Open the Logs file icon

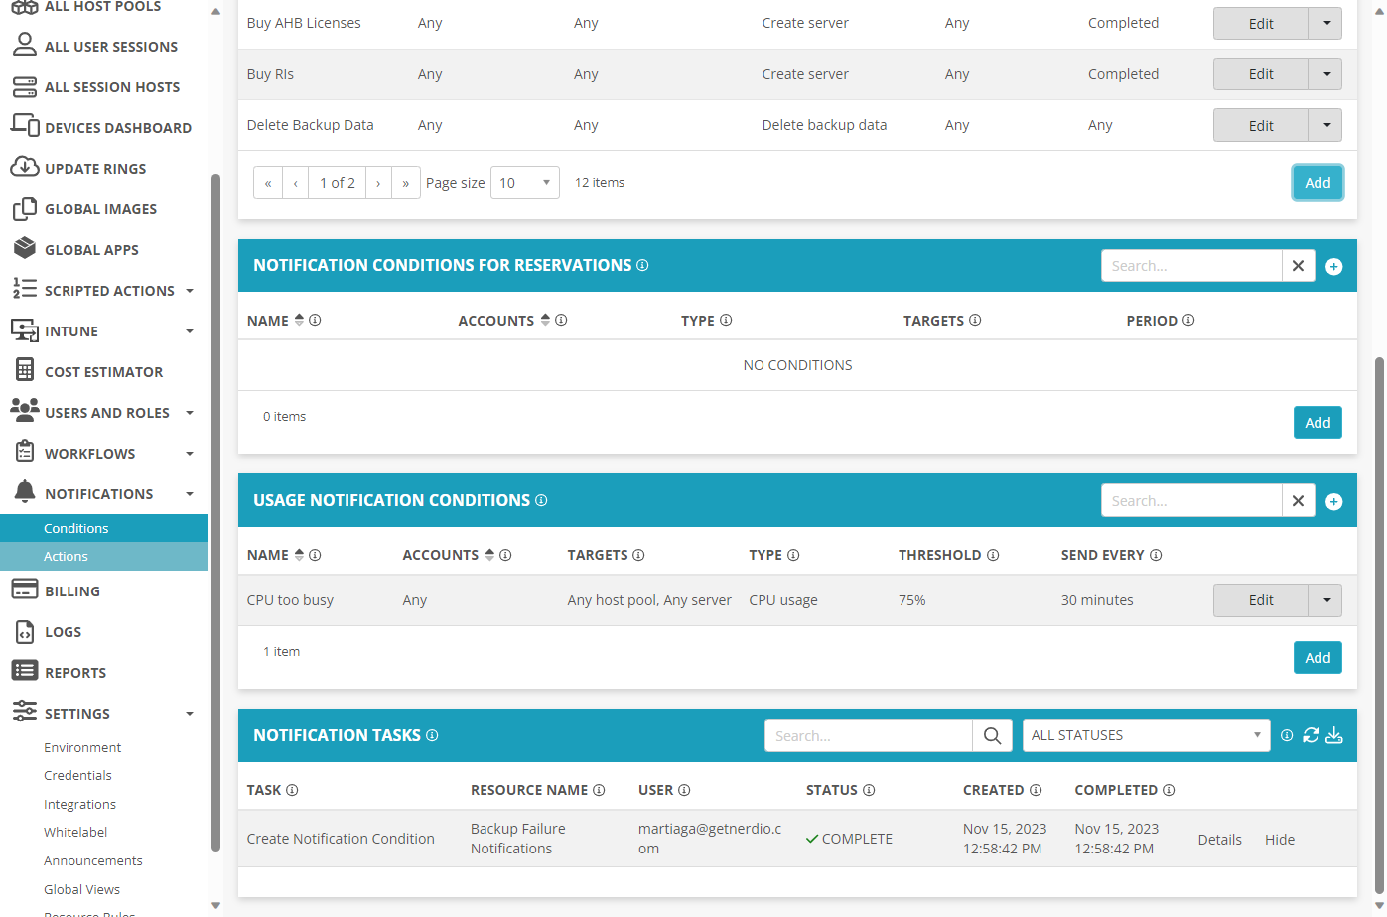(x=25, y=631)
